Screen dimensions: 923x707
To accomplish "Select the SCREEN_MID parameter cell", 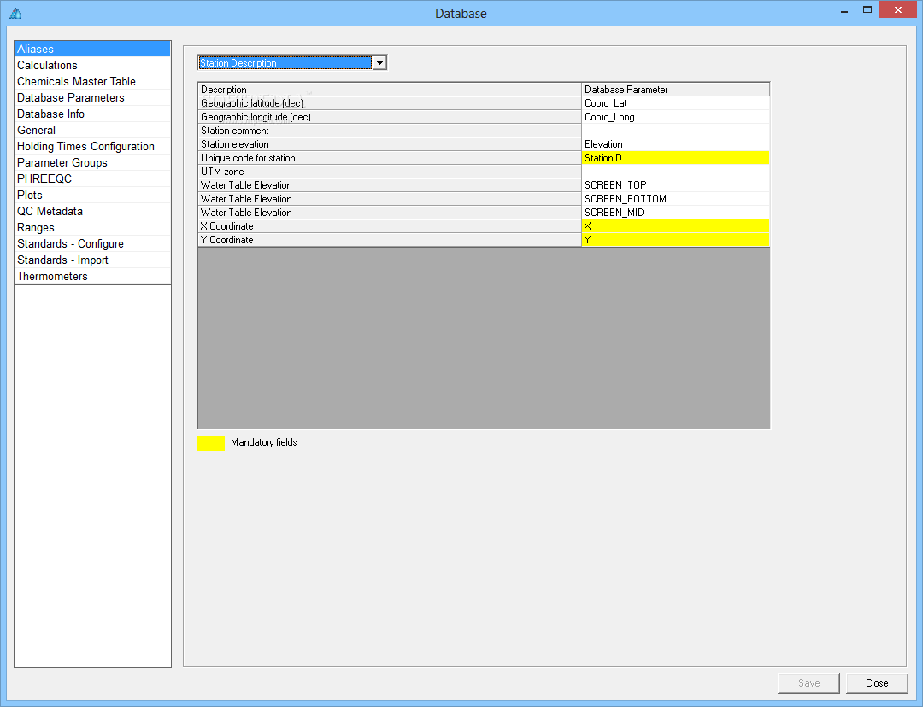I will click(x=675, y=213).
